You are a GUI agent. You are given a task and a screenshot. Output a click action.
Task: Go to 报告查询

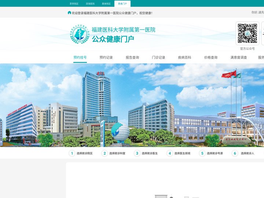[x=132, y=58]
